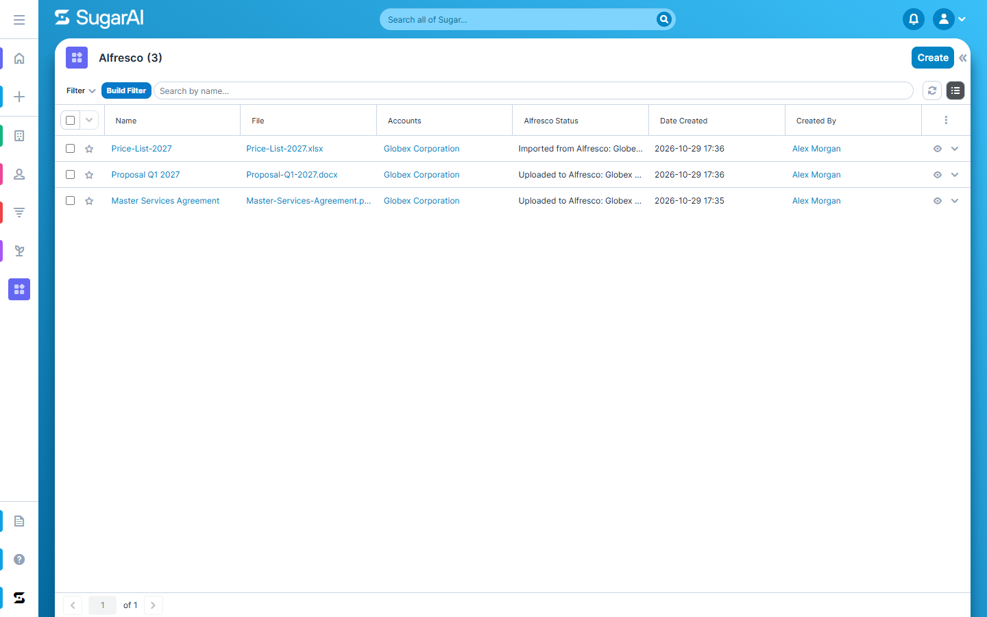
Task: Expand row actions for Master Services Agreement
Action: coord(955,201)
